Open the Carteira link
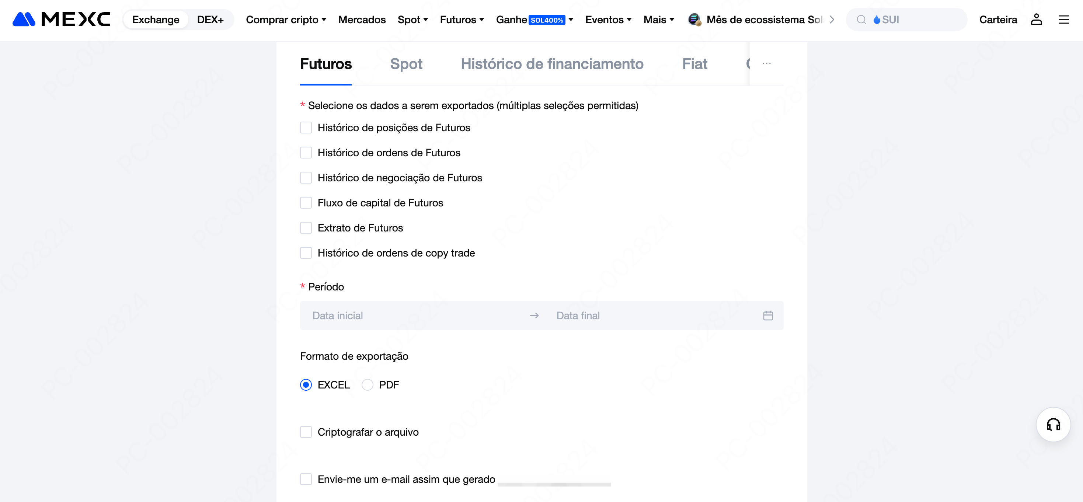 pyautogui.click(x=997, y=19)
